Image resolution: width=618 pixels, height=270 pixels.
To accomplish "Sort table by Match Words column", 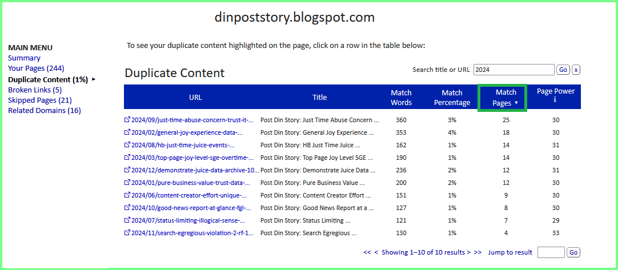I will 401,98.
